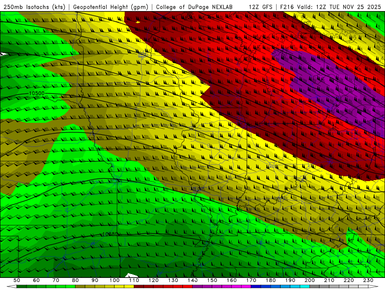Click the 160 value on the color scale
This screenshot has height=289, width=385.
(231, 280)
